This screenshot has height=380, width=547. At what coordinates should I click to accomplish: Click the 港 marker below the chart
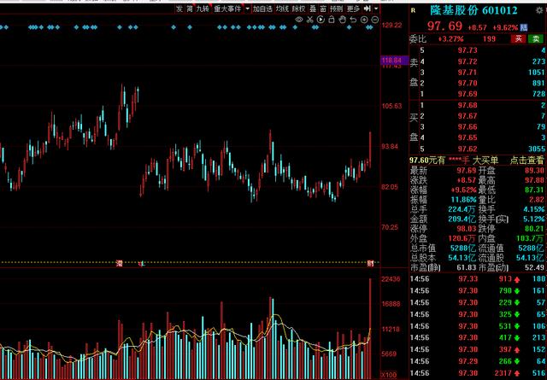tap(120, 263)
